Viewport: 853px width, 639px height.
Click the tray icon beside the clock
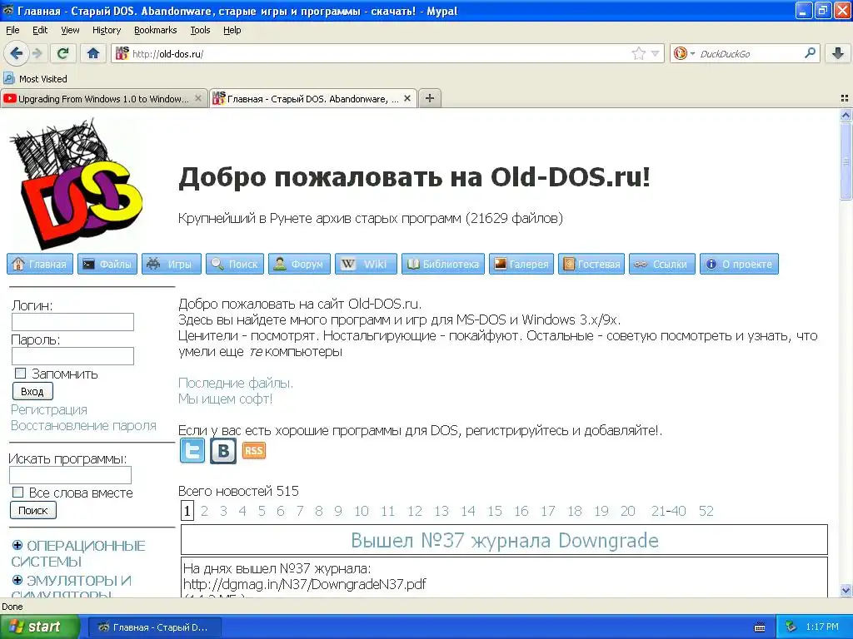pyautogui.click(x=791, y=627)
